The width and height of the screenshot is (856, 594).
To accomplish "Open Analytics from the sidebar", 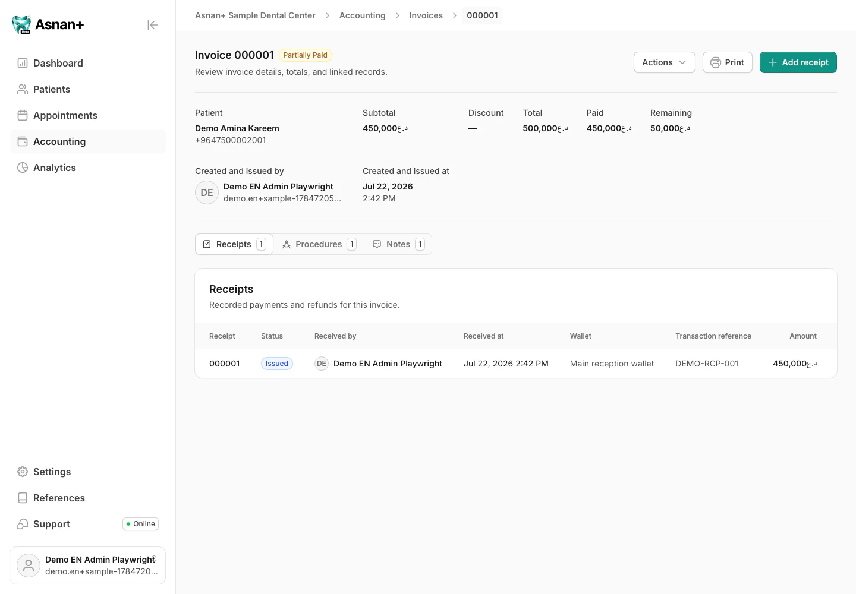I will point(88,168).
